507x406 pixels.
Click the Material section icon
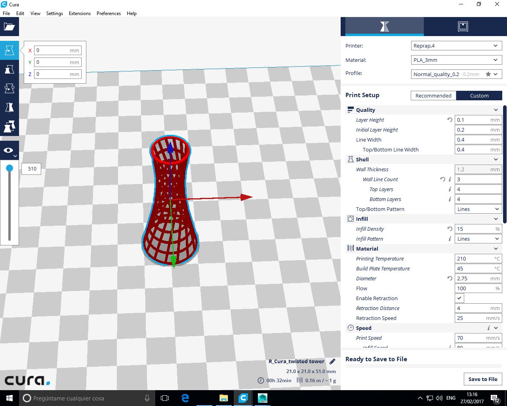click(x=351, y=249)
